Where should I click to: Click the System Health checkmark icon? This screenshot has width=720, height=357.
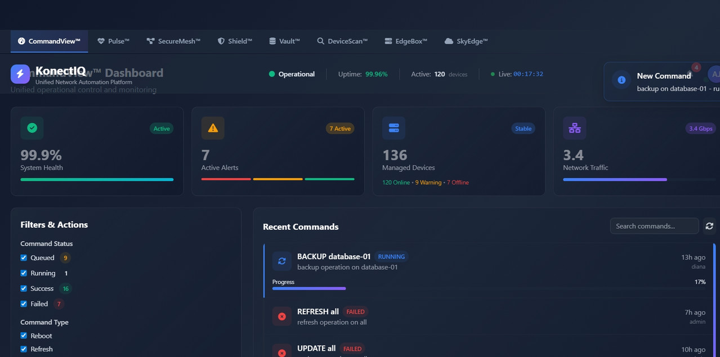32,128
